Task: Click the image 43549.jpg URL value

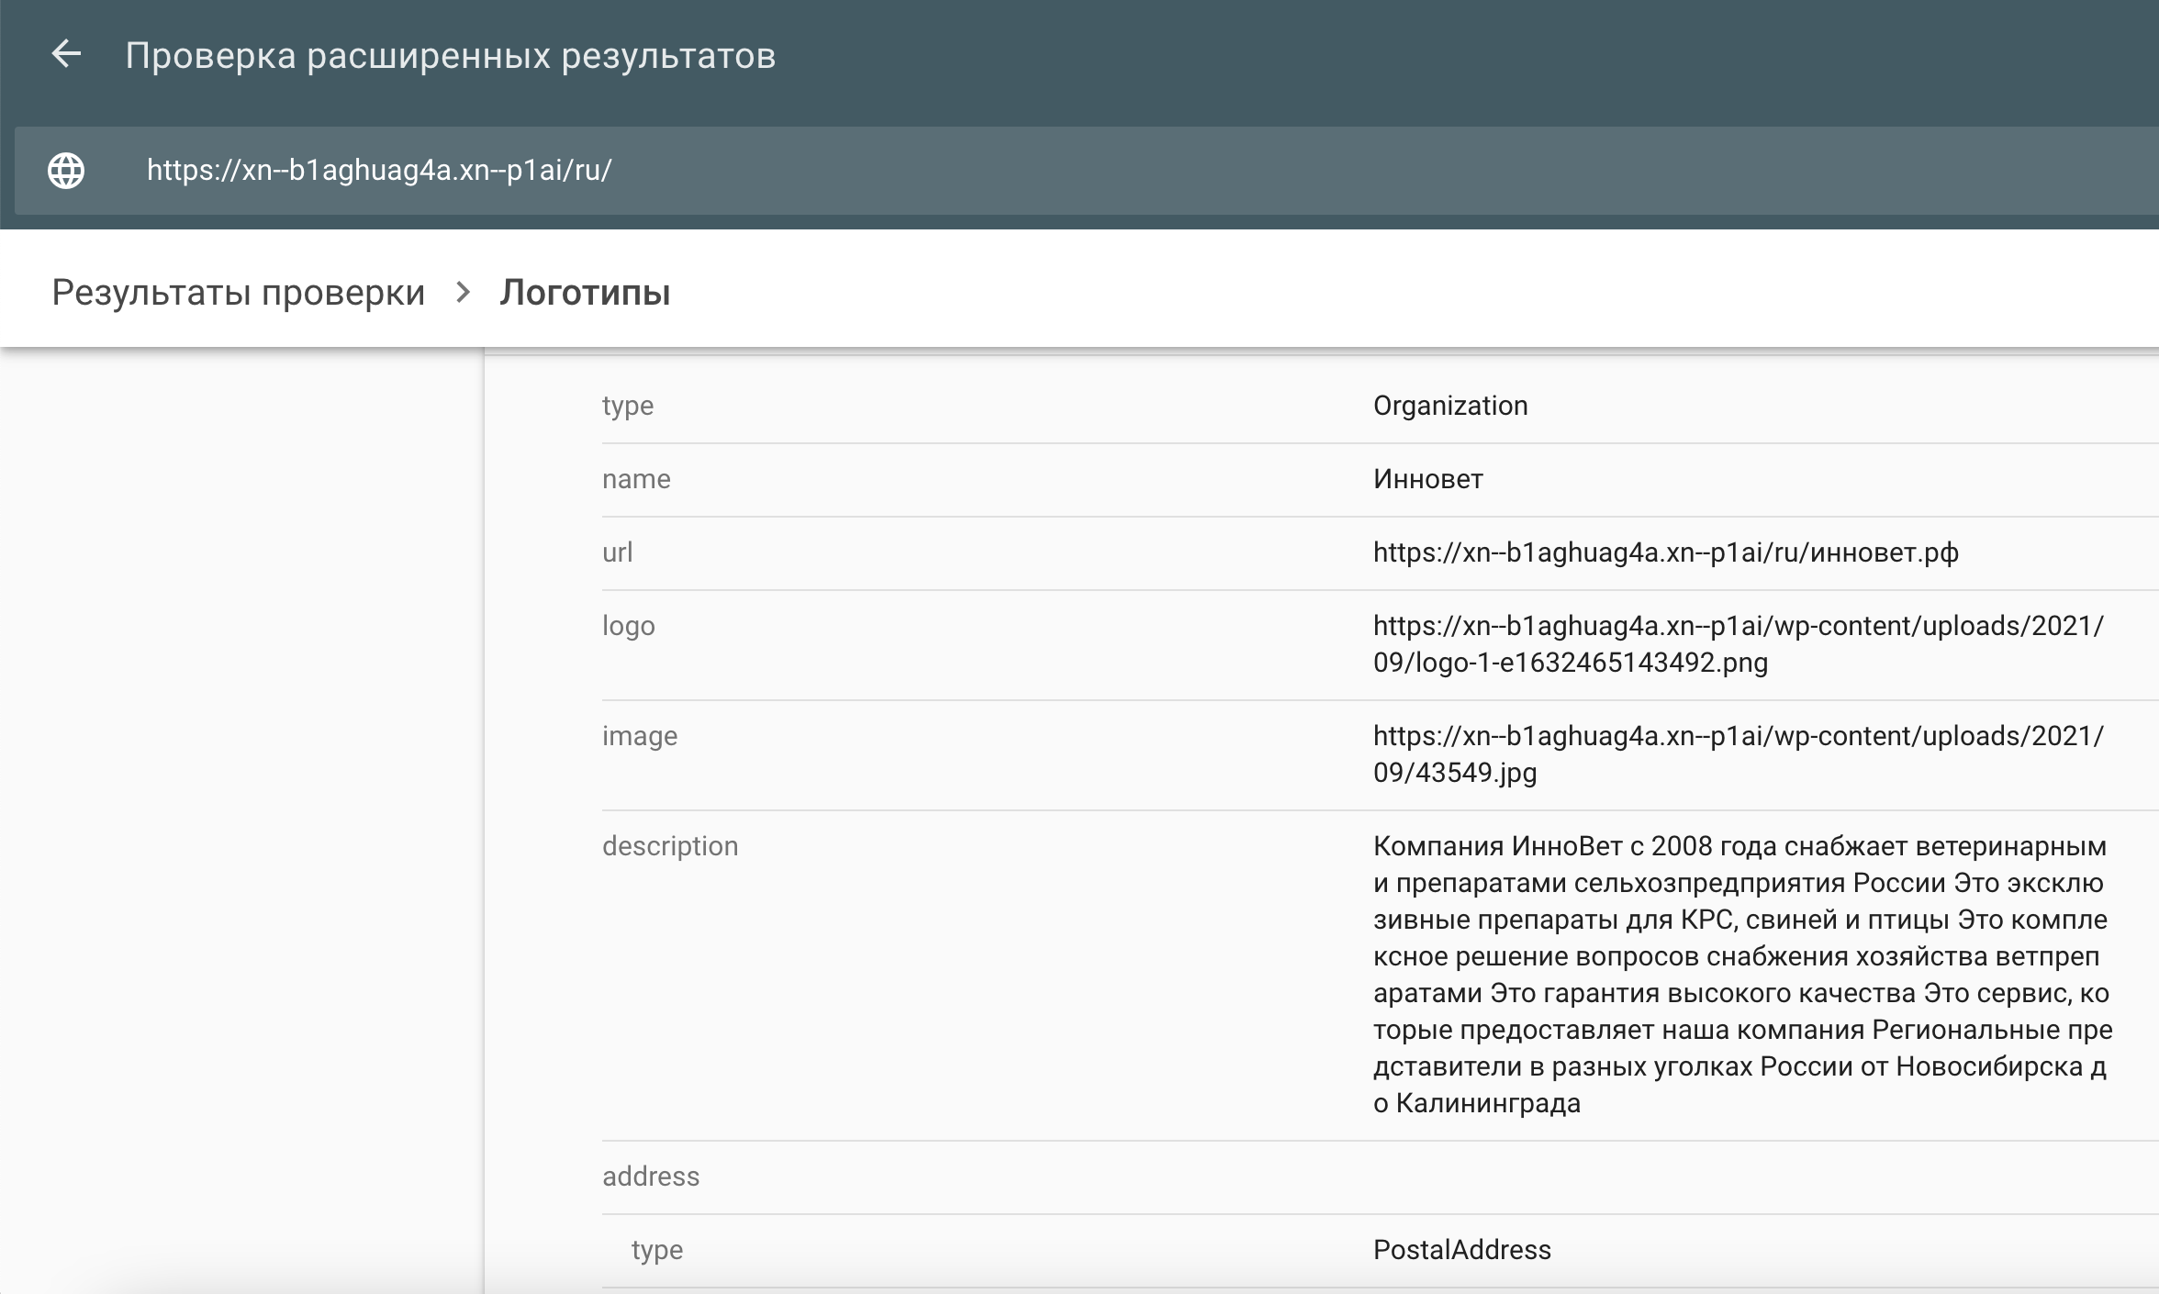Action: click(1739, 754)
